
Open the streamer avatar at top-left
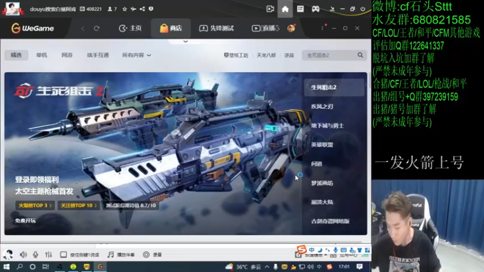coord(12,8)
